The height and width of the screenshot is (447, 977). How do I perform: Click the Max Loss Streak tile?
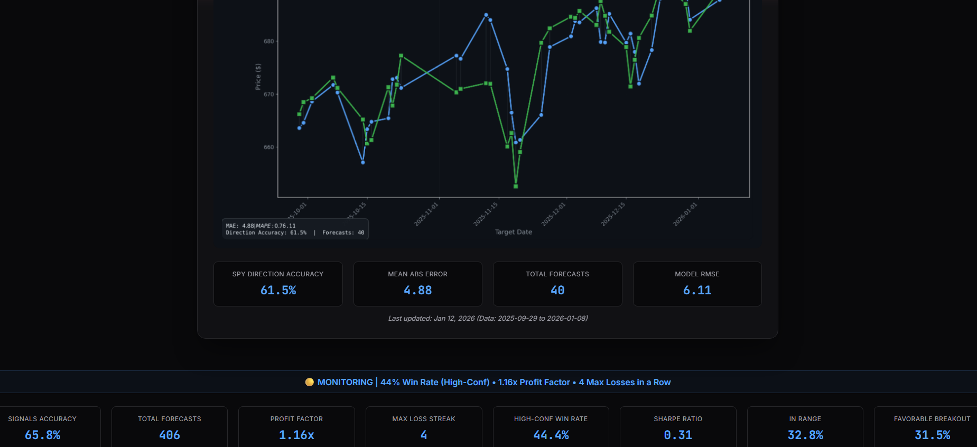coord(424,427)
